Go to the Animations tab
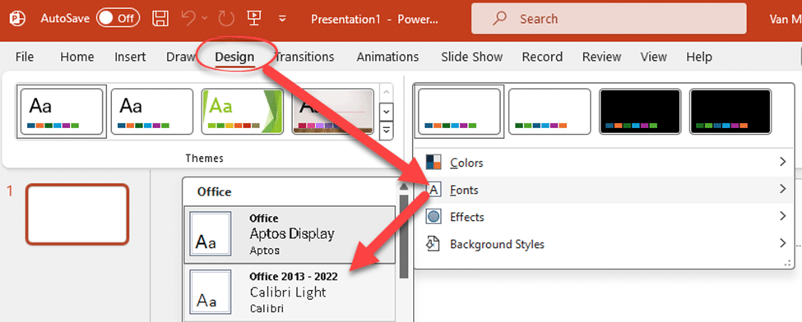 click(387, 57)
